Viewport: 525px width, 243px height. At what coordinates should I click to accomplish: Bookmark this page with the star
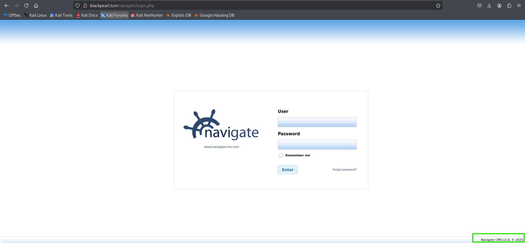tap(438, 5)
